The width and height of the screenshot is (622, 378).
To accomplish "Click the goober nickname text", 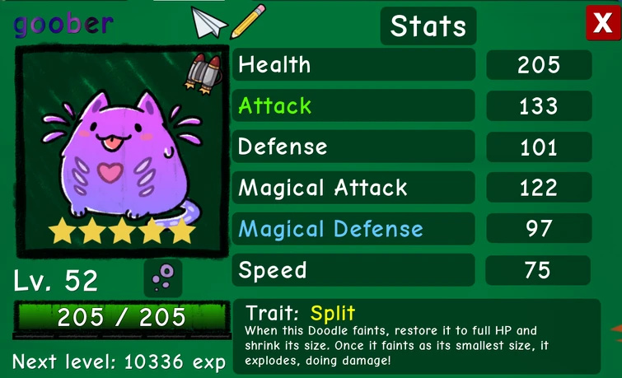I will click(x=63, y=25).
